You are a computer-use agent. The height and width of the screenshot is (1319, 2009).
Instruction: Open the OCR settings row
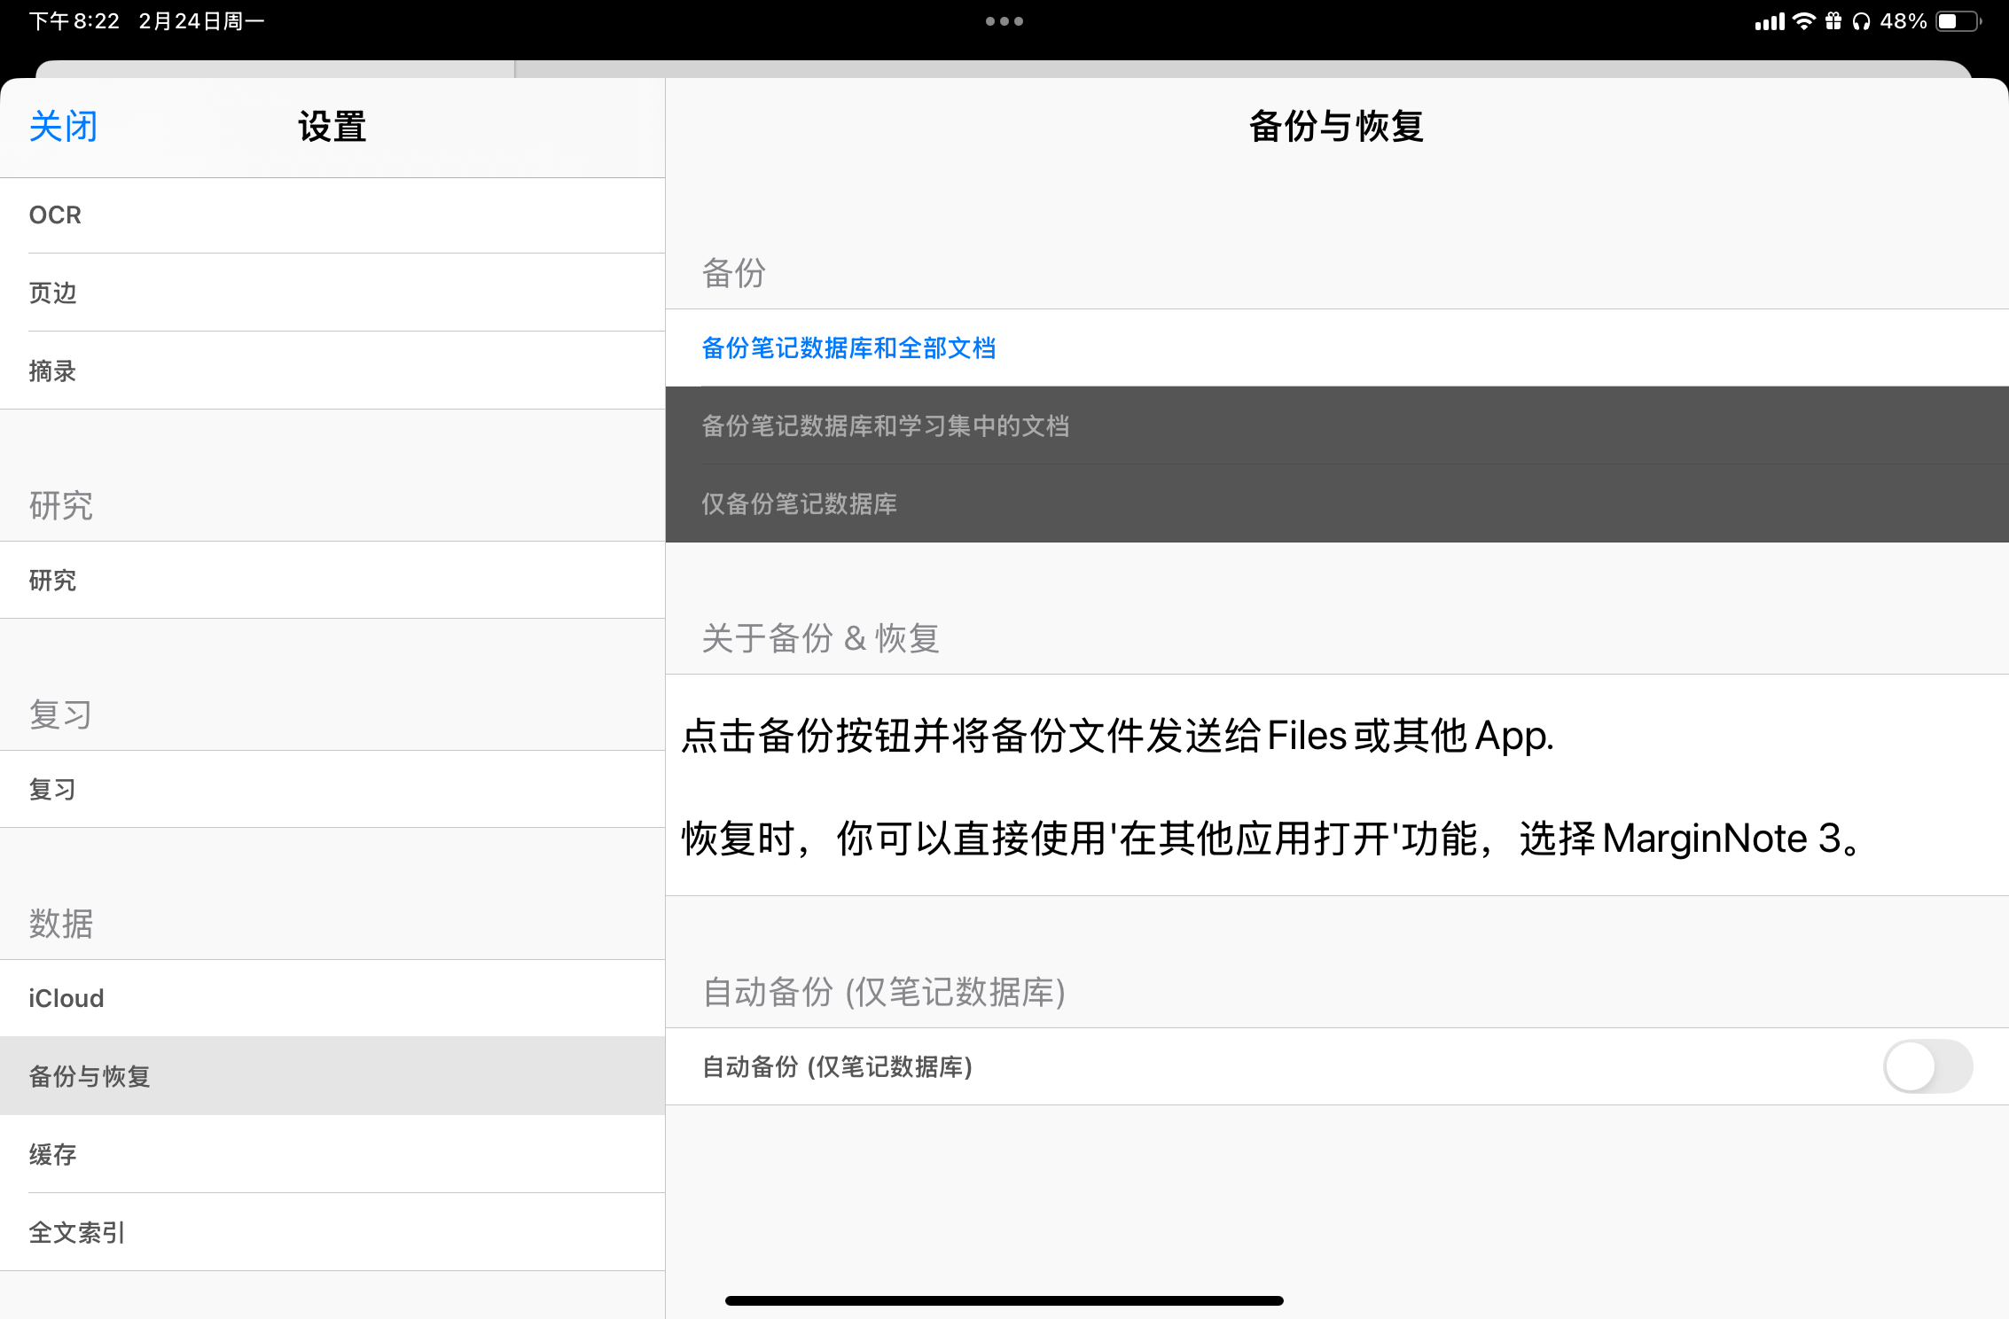point(332,215)
